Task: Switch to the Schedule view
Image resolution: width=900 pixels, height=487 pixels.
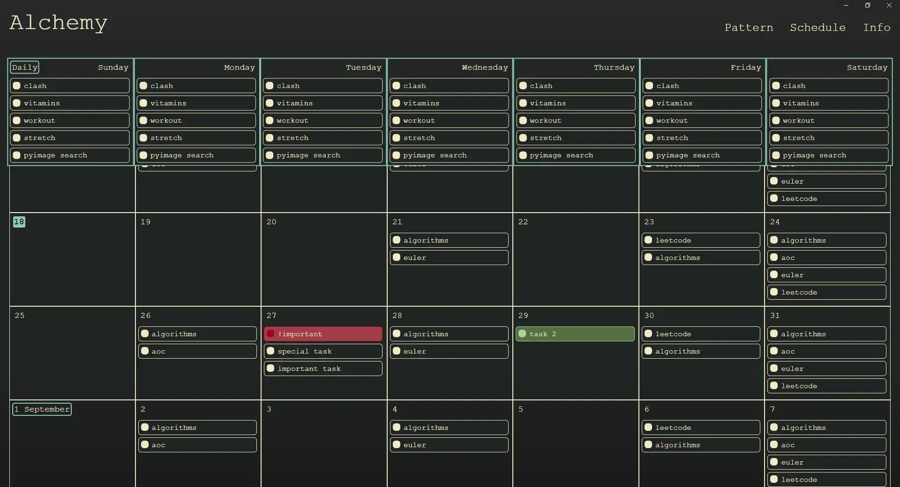Action: click(817, 28)
